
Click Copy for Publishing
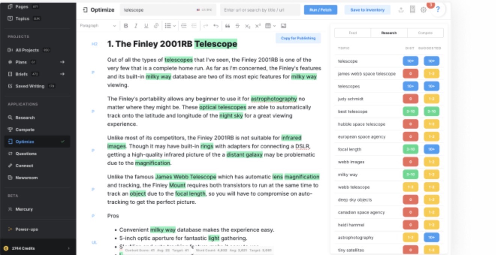pos(298,38)
